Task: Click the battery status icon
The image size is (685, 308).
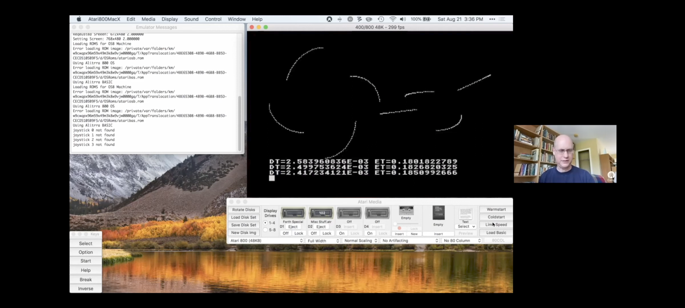Action: pos(427,19)
